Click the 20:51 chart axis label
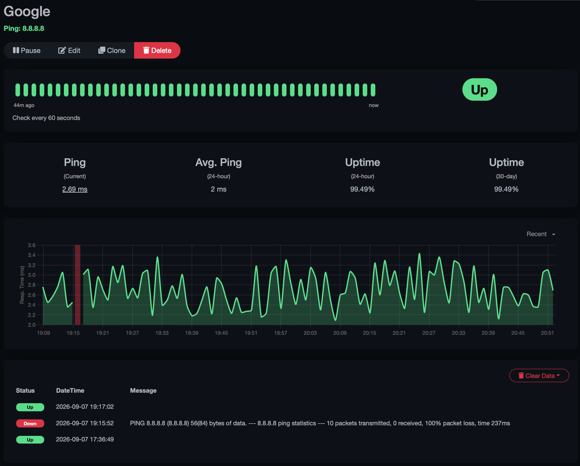 (x=547, y=333)
